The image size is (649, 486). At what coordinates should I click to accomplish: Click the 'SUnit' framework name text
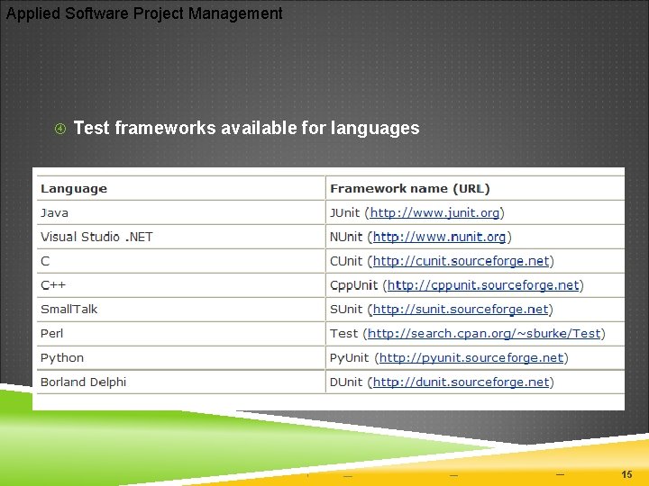pyautogui.click(x=346, y=309)
